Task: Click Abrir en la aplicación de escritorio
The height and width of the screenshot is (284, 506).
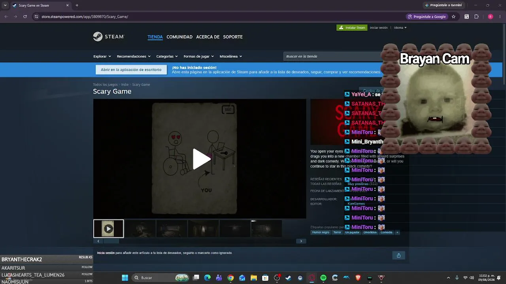Action: pyautogui.click(x=131, y=70)
